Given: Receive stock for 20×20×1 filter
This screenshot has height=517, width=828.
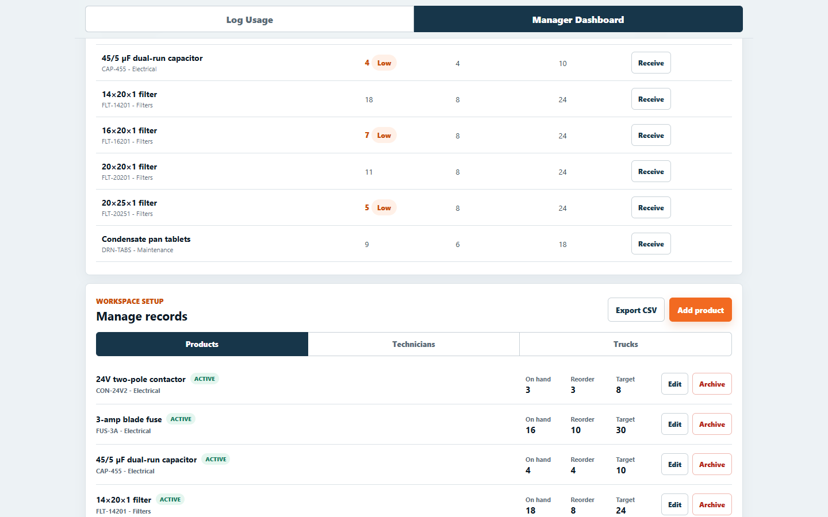Looking at the screenshot, I should [651, 172].
